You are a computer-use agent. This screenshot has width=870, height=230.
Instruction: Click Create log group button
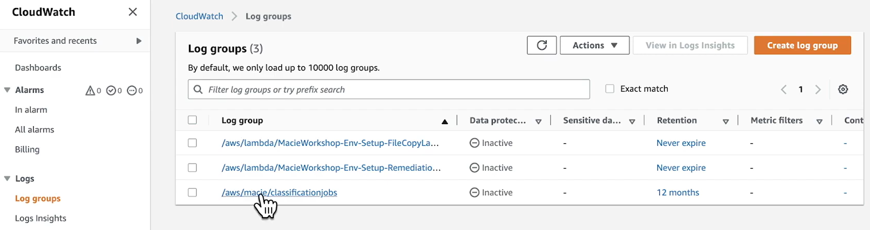[802, 45]
